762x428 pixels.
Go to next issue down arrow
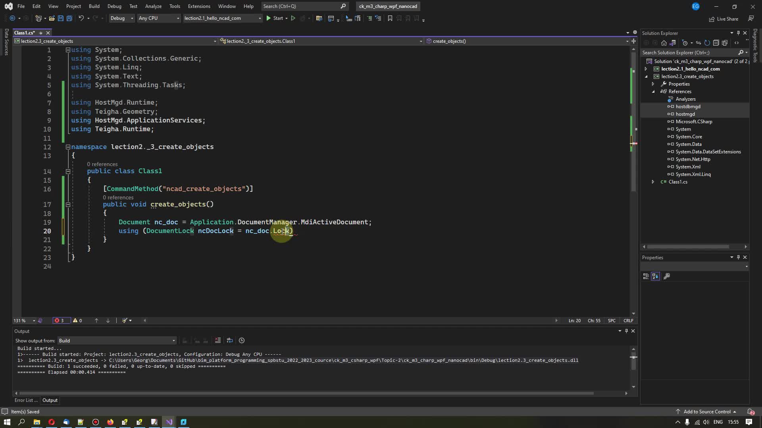click(x=108, y=321)
